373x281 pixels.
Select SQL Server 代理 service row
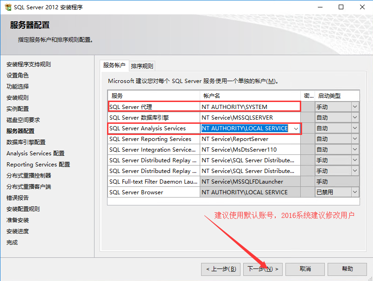coord(154,107)
